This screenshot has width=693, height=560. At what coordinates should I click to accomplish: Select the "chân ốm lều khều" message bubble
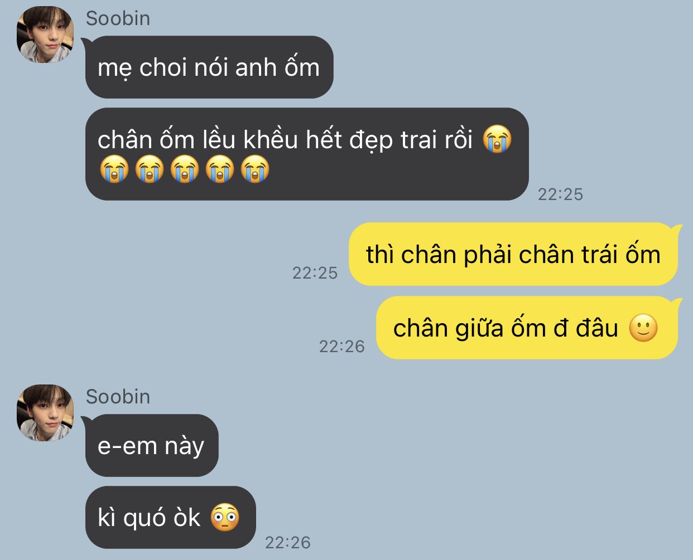(x=307, y=154)
